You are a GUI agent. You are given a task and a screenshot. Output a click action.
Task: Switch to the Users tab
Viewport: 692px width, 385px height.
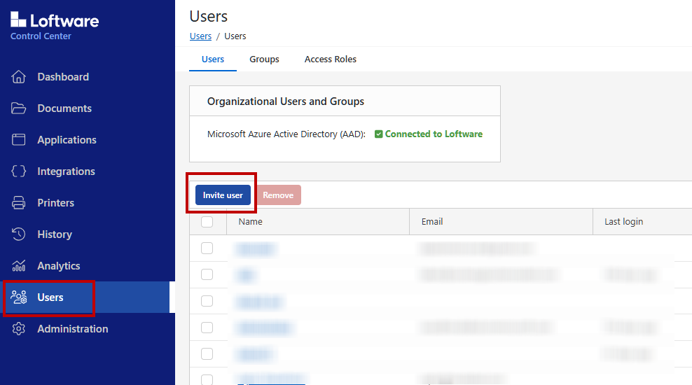click(213, 59)
